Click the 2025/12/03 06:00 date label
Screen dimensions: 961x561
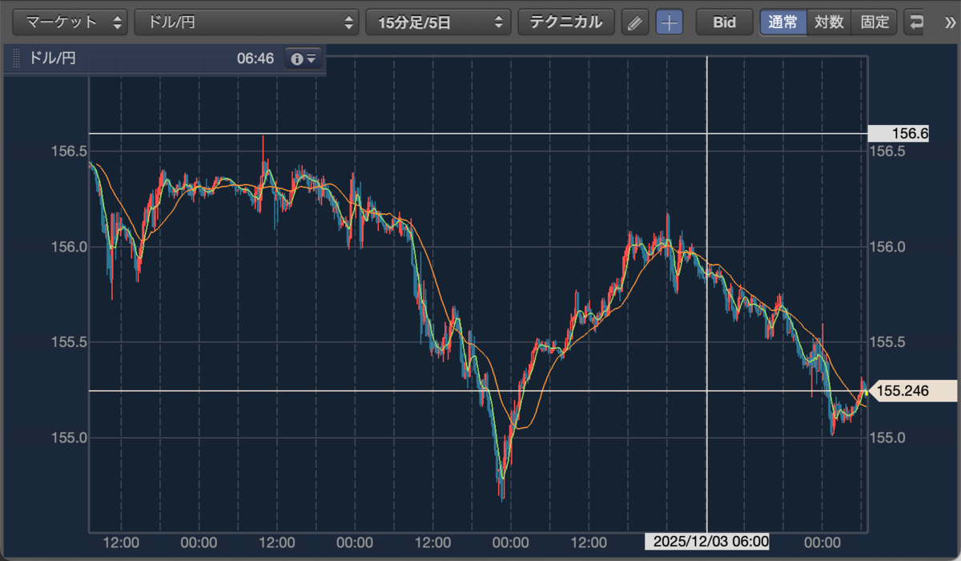(x=707, y=542)
